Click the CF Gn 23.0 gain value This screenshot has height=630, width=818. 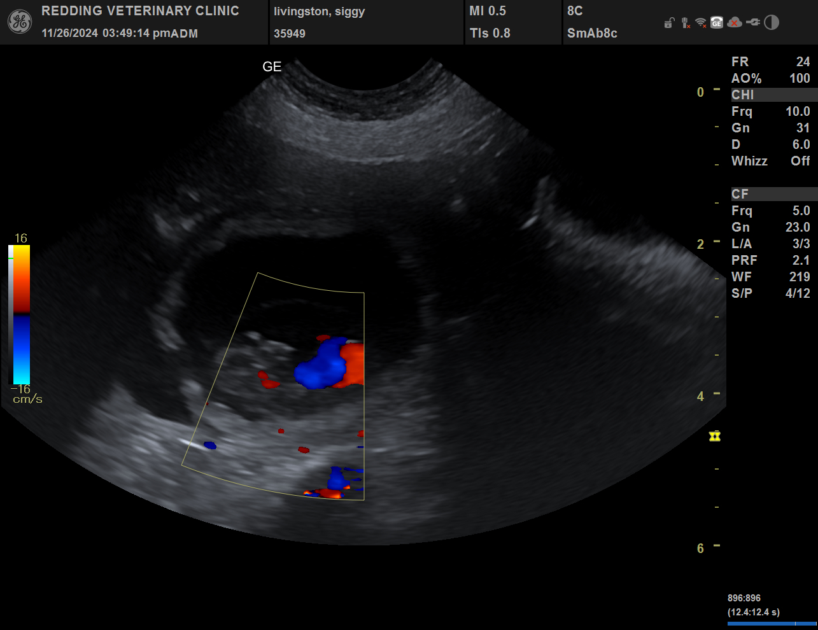(x=770, y=227)
